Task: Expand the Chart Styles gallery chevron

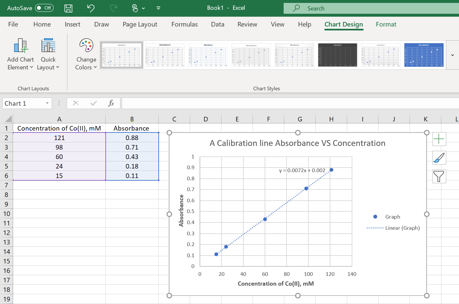Action: [x=452, y=55]
